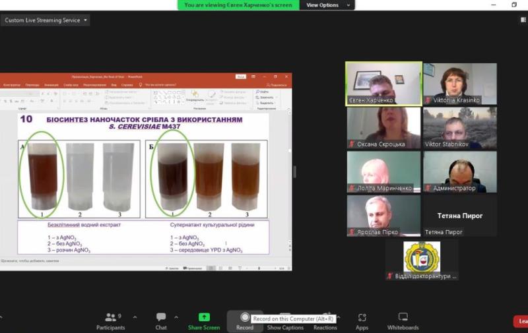The image size is (528, 333).
Task: Click the PowerPoint 'Выделить' button
Action: (x=265, y=103)
